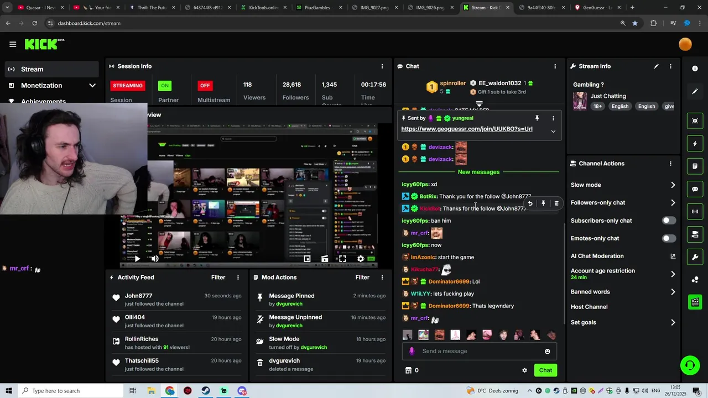The image size is (708, 398).
Task: Enter fullscreen on stream preview player
Action: (x=342, y=259)
